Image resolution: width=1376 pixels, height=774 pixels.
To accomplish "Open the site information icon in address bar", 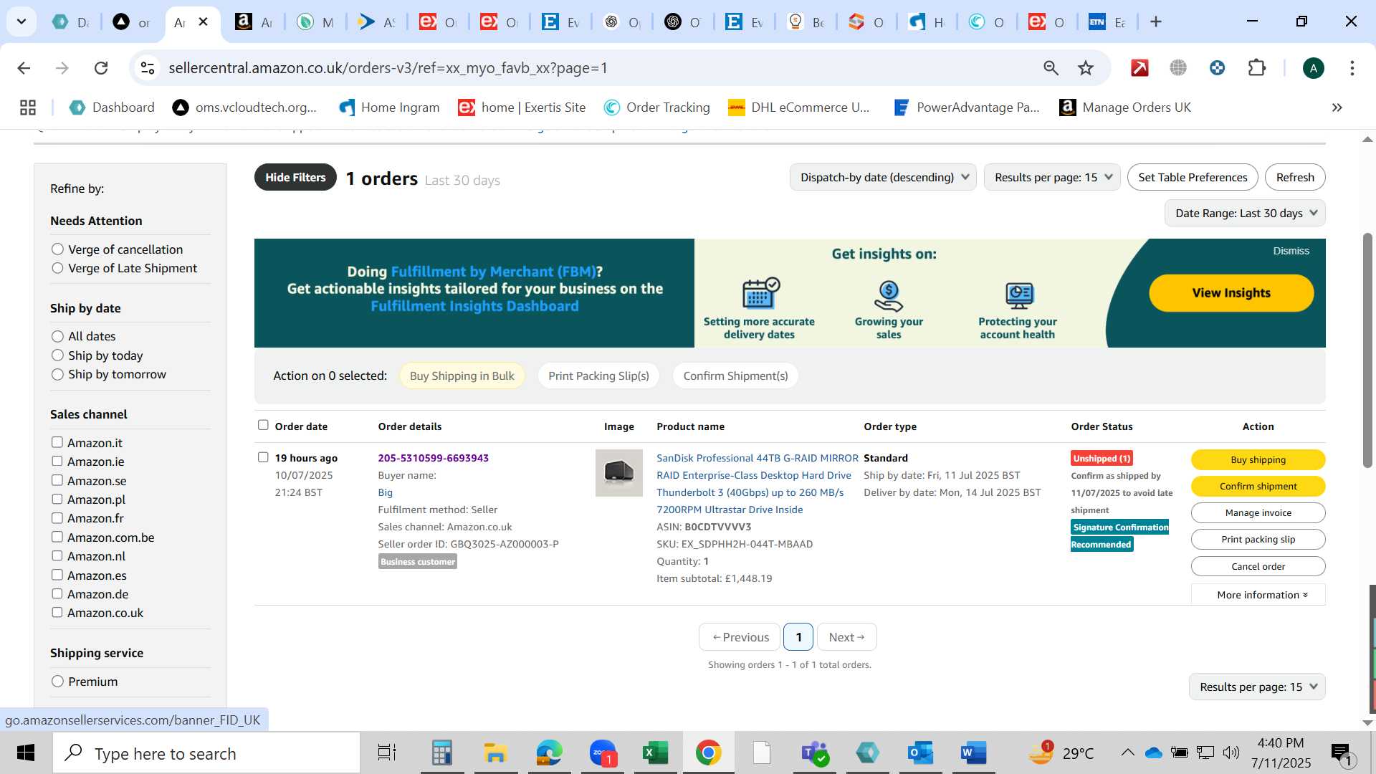I will 148,68.
